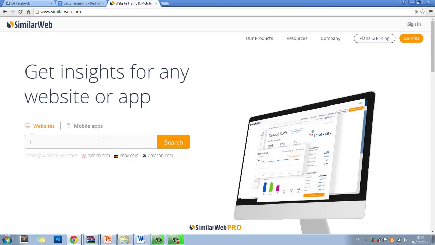Close the Website Traffic & Mobile tab

[156, 3]
